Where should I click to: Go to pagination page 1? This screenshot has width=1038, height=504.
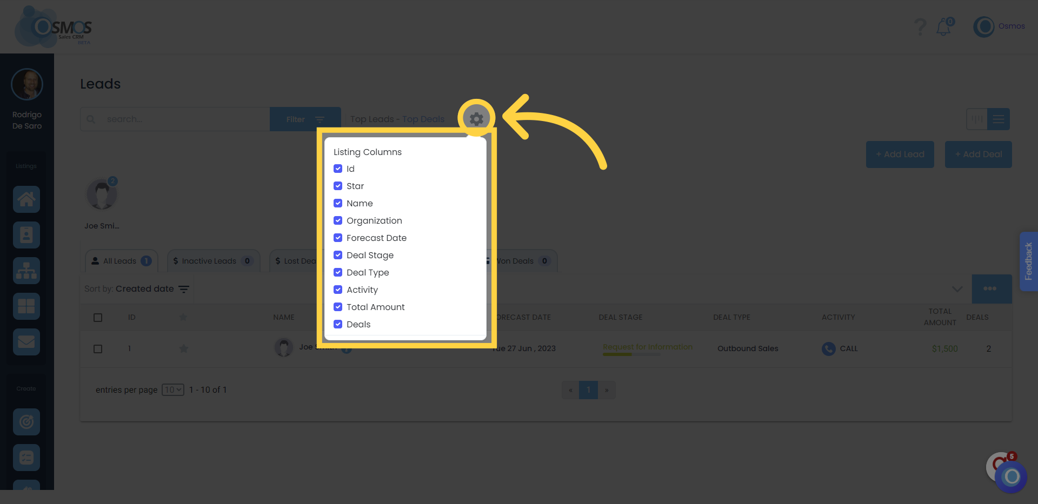coord(588,390)
